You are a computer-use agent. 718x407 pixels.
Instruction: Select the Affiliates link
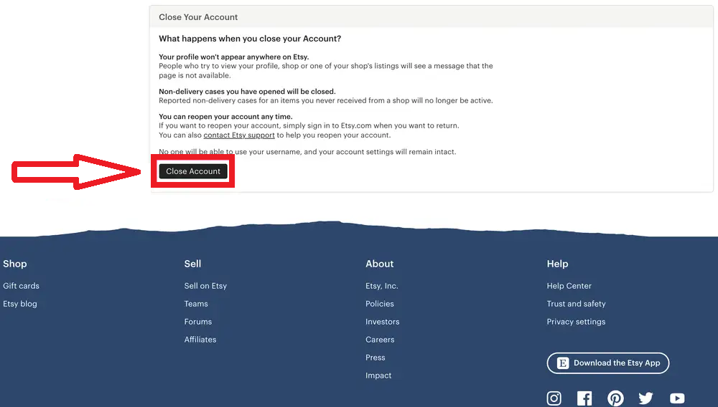pyautogui.click(x=200, y=340)
